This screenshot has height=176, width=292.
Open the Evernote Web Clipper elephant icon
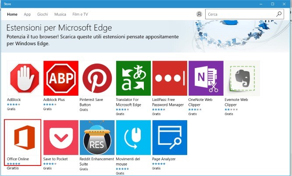click(242, 78)
